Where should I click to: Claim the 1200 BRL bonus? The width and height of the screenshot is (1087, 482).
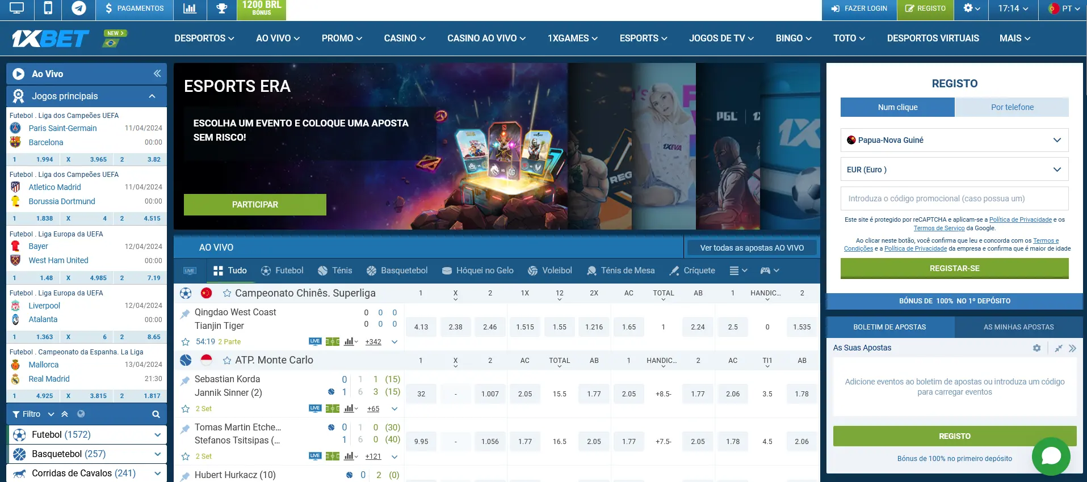(x=262, y=9)
